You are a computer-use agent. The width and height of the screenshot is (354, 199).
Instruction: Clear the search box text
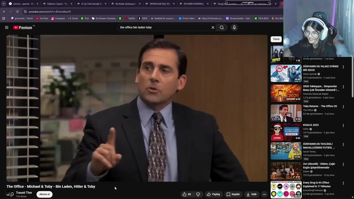click(213, 27)
